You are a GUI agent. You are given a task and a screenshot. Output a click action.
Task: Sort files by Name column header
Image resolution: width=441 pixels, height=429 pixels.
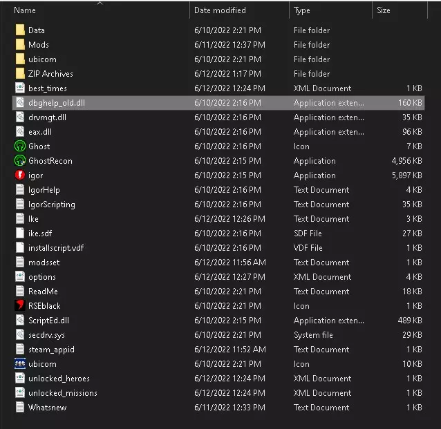coord(25,10)
